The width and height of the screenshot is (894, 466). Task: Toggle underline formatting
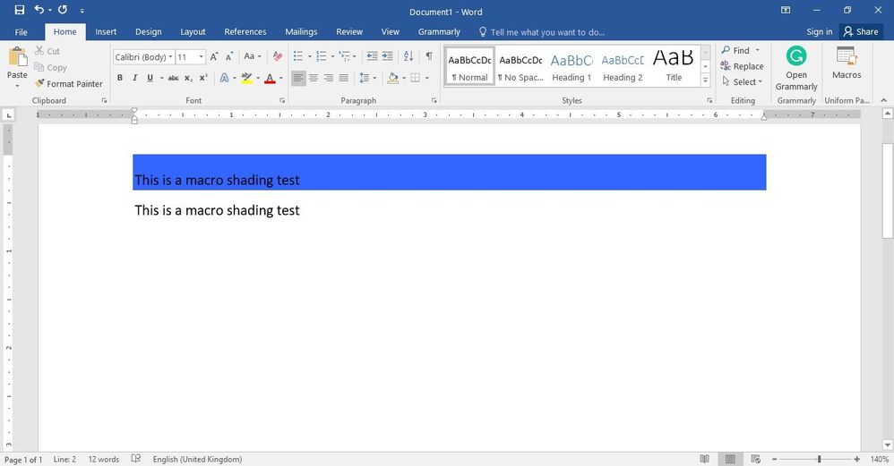coord(150,78)
